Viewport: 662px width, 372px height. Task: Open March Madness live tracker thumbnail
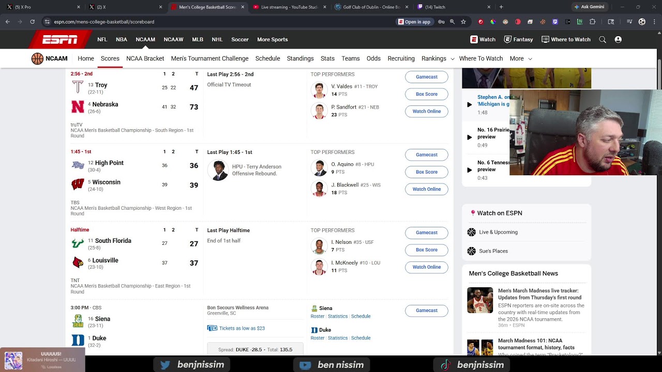pos(480,300)
